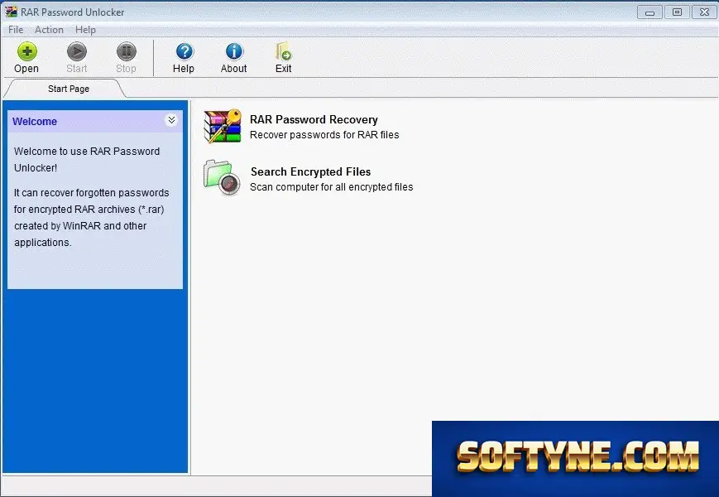Click the Exit door icon
Screen dimensions: 719x497
click(x=284, y=51)
